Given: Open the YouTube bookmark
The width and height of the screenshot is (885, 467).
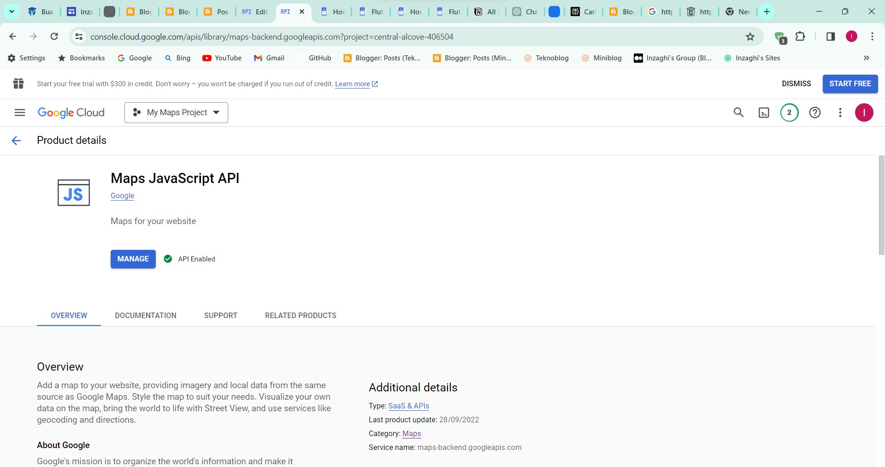Looking at the screenshot, I should point(222,58).
